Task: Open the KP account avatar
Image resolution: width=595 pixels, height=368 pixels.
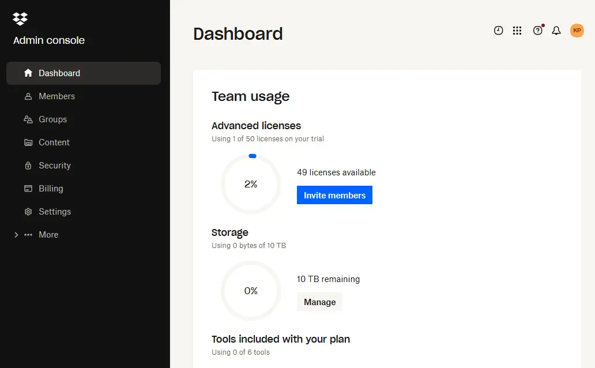Action: click(x=577, y=31)
